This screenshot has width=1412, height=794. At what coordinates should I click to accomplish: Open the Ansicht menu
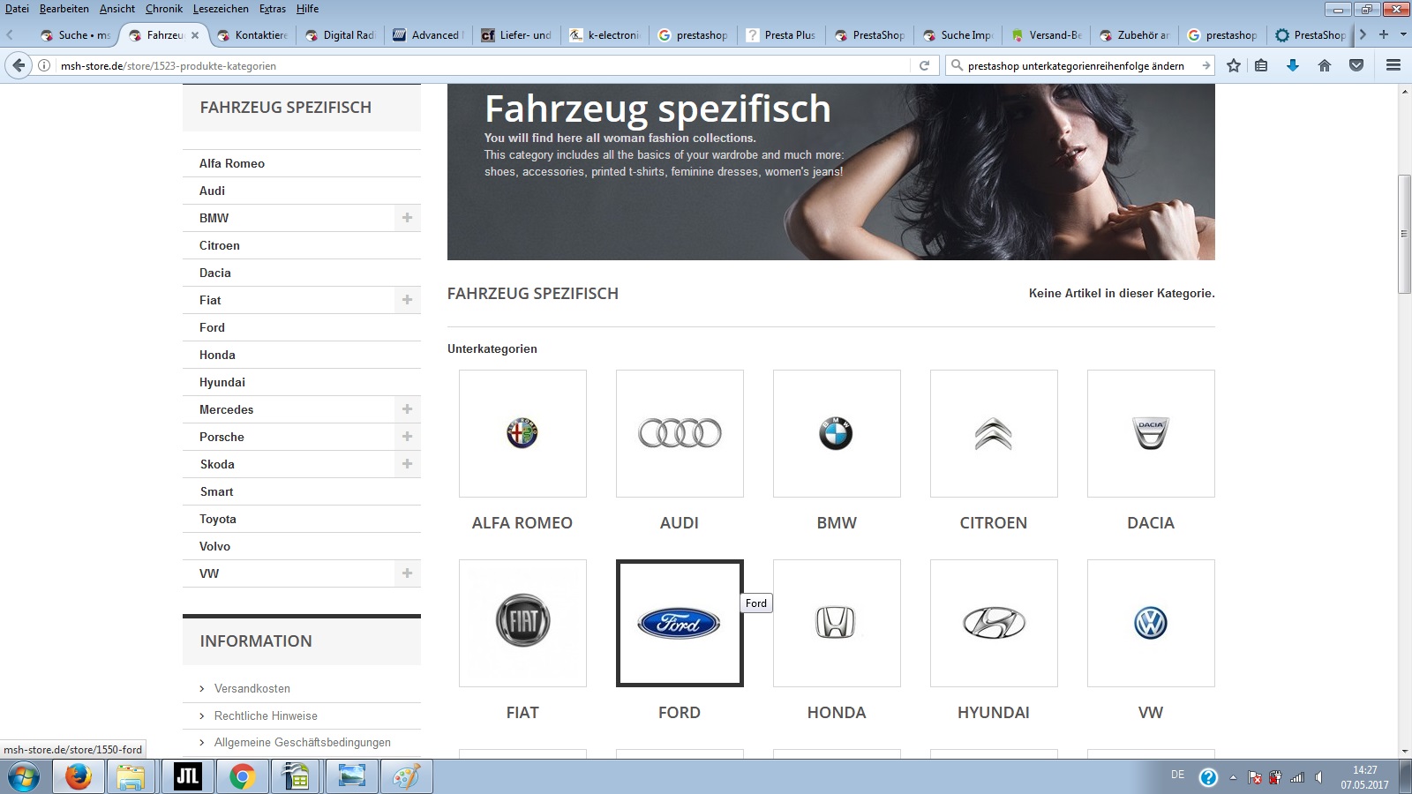117,9
